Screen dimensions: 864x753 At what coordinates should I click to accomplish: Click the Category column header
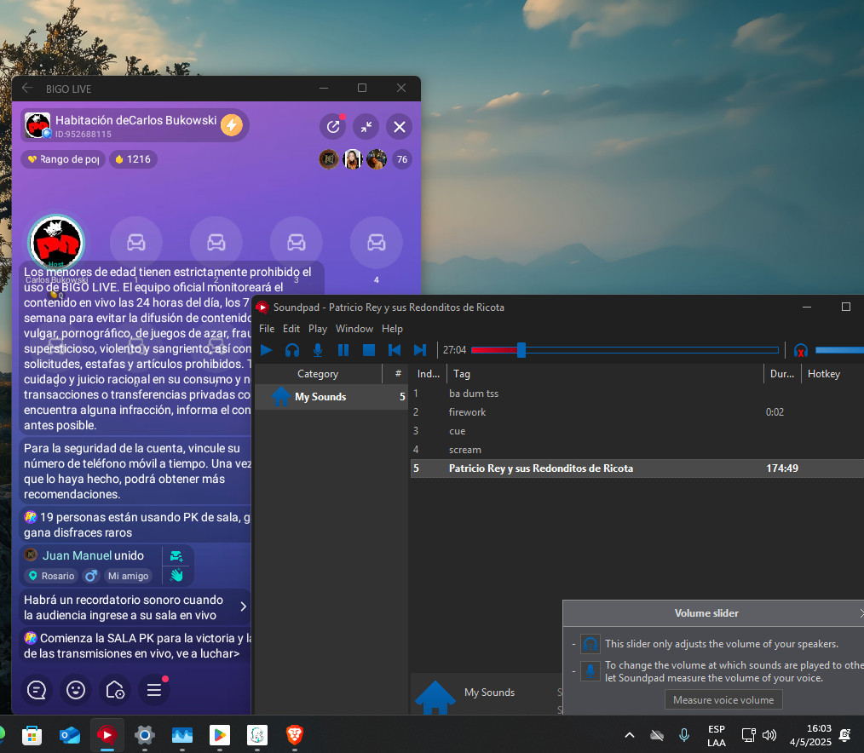(x=318, y=373)
